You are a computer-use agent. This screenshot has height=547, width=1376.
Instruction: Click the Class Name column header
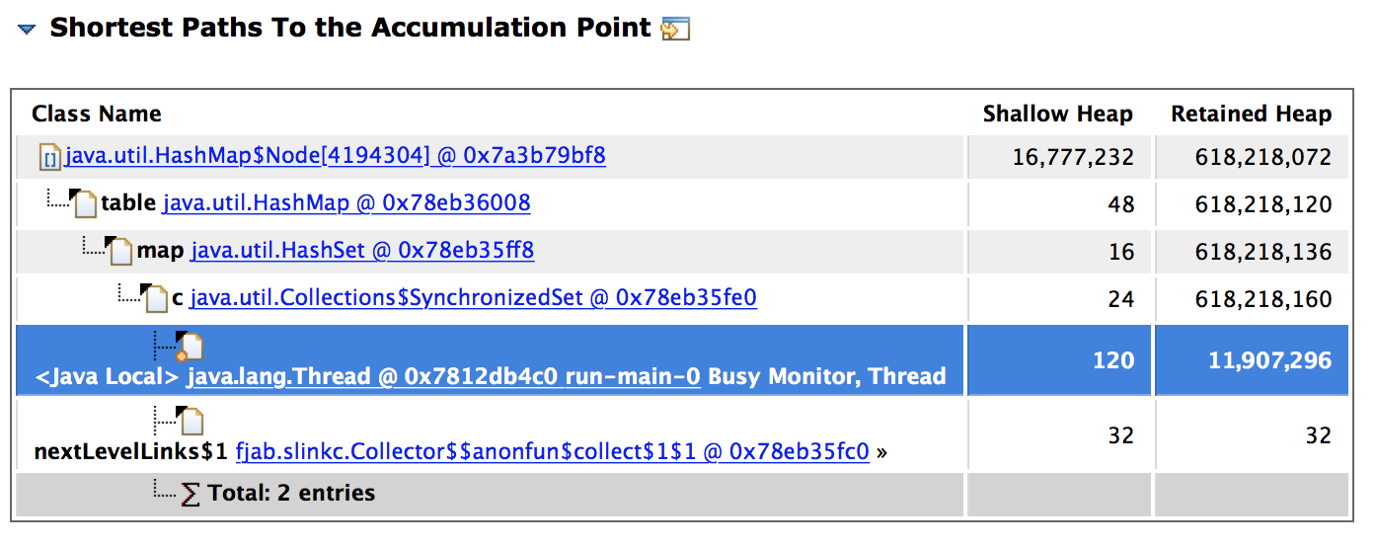97,114
